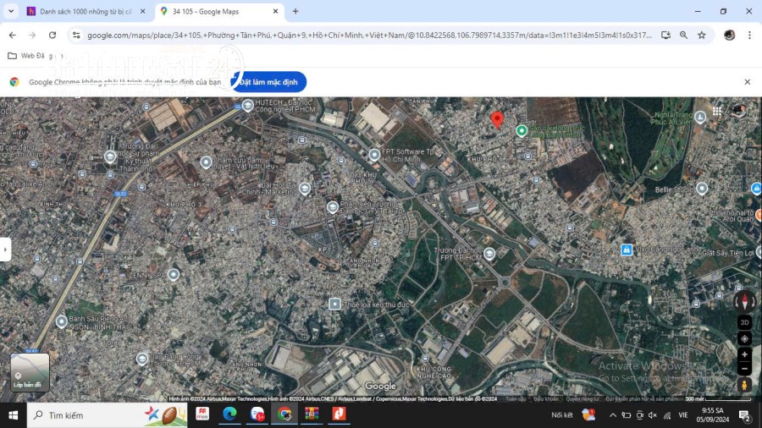Click the address bar URL field

[x=369, y=35]
